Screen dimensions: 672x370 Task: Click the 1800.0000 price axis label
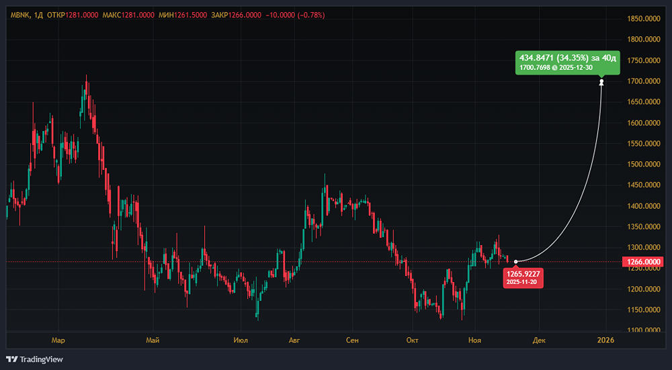(x=642, y=40)
